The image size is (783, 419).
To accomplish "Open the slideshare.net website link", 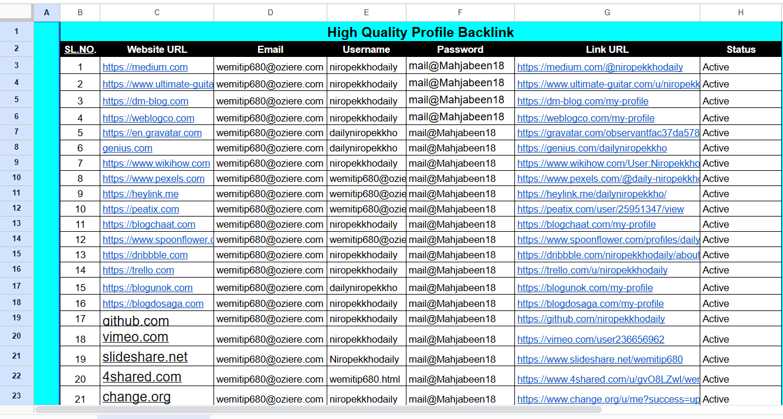I will (145, 357).
